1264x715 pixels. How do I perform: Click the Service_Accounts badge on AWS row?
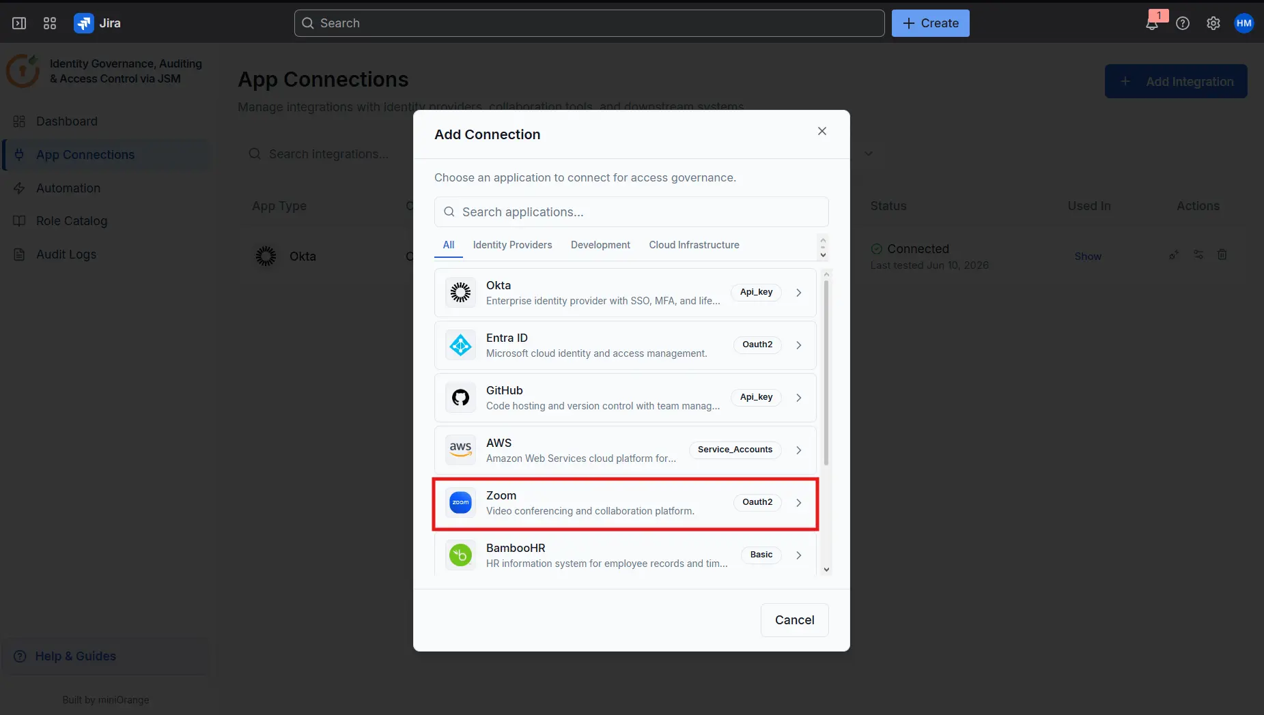[735, 450]
